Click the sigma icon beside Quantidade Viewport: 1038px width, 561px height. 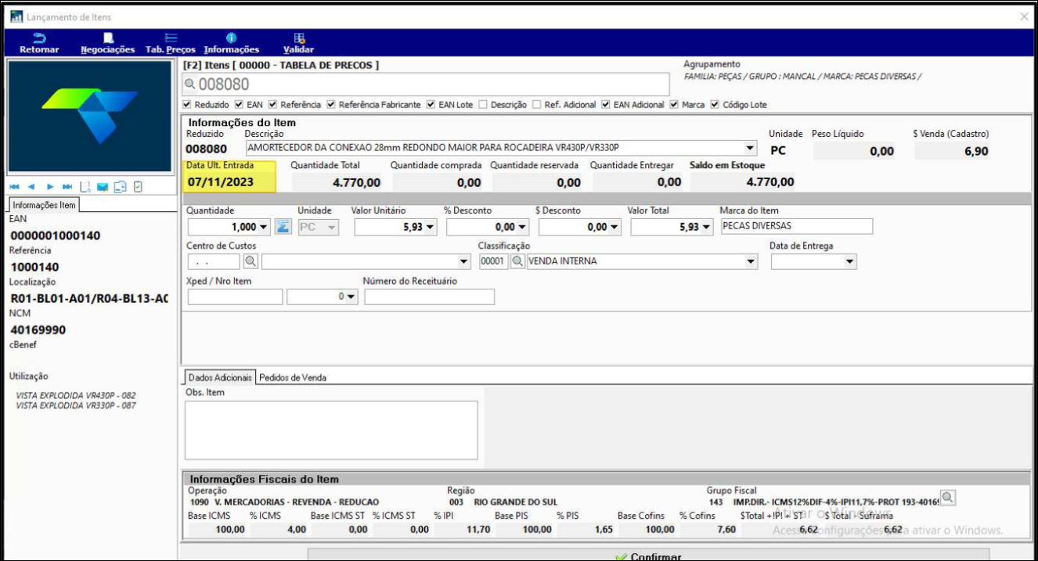[283, 227]
